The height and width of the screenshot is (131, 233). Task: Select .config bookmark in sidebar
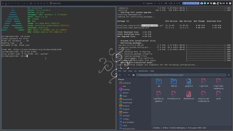pos(124,119)
